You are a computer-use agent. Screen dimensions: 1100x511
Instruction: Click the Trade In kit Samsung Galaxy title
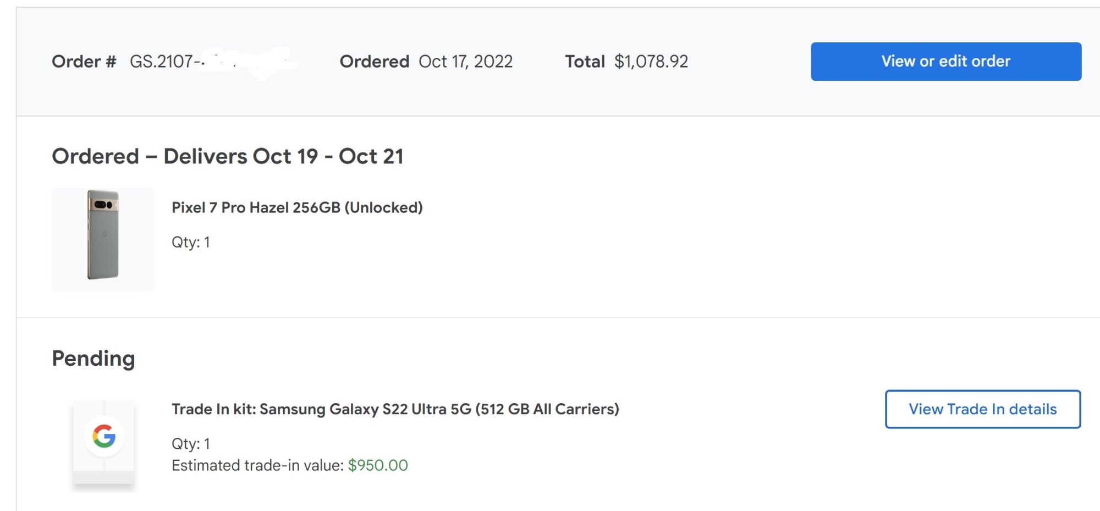(x=395, y=409)
